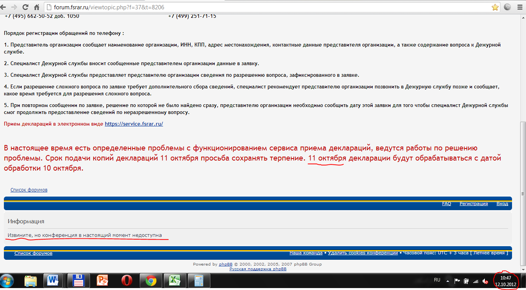Click the globe extension icon

click(x=508, y=7)
